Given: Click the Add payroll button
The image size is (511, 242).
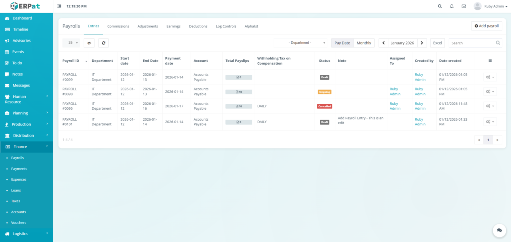Looking at the screenshot, I should coord(486,26).
